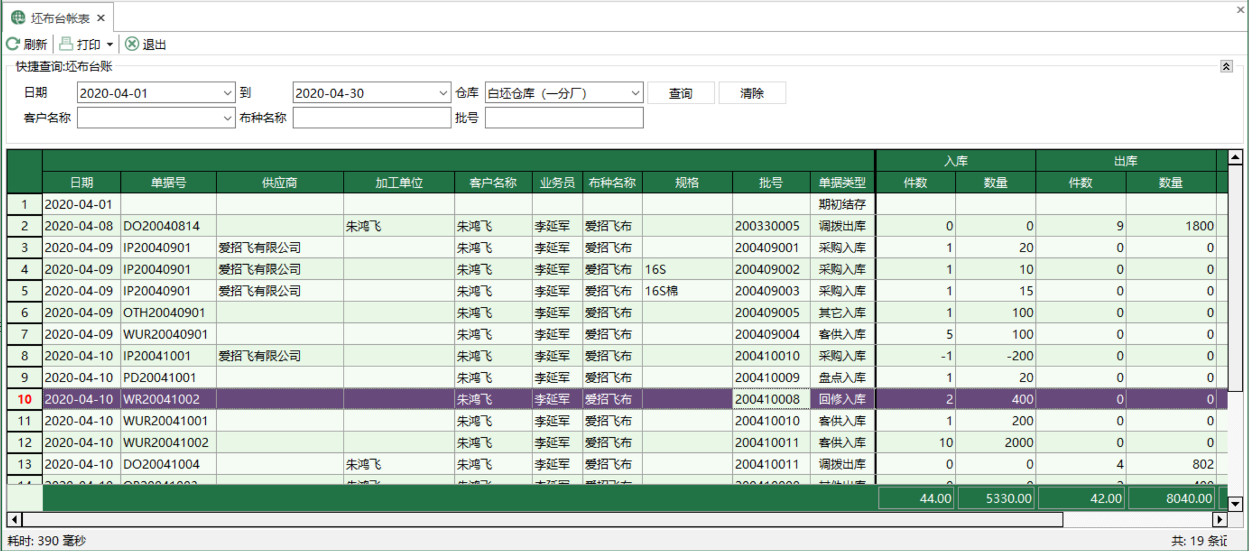This screenshot has height=551, width=1249.
Task: Open the start date dropdown 2020-04-01
Action: click(x=227, y=93)
